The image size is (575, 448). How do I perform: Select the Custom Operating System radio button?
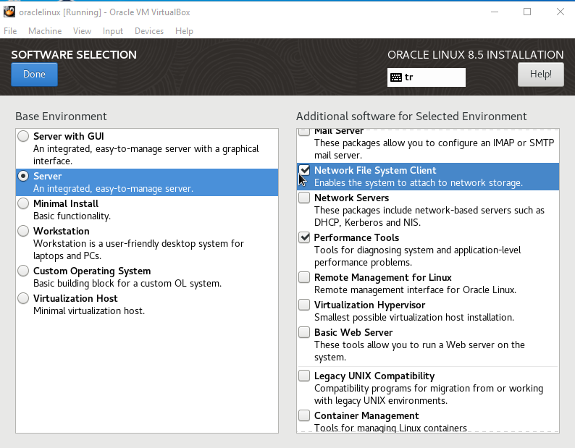pyautogui.click(x=23, y=271)
